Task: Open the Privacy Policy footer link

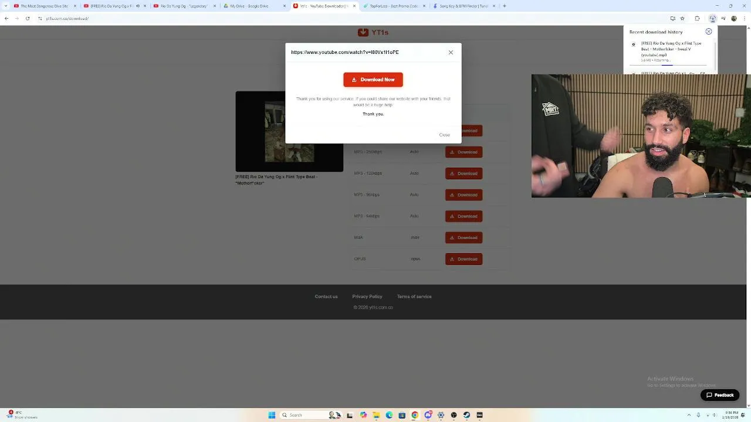Action: [x=367, y=297]
